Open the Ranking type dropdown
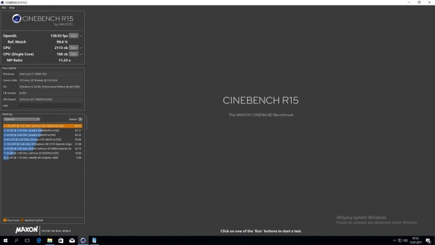The image size is (435, 245). click(x=22, y=119)
